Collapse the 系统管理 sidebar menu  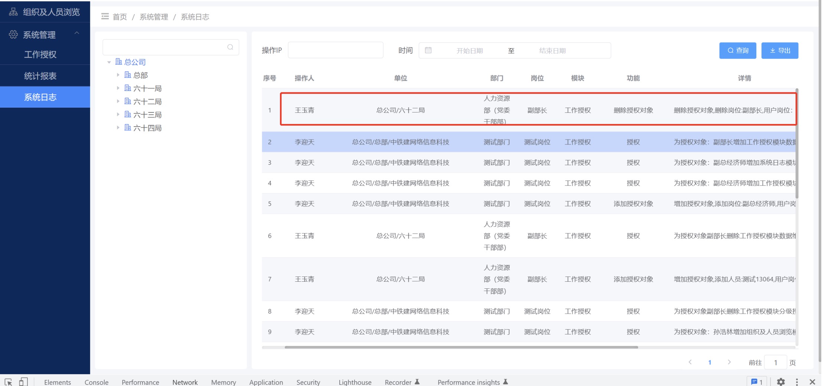coord(77,33)
